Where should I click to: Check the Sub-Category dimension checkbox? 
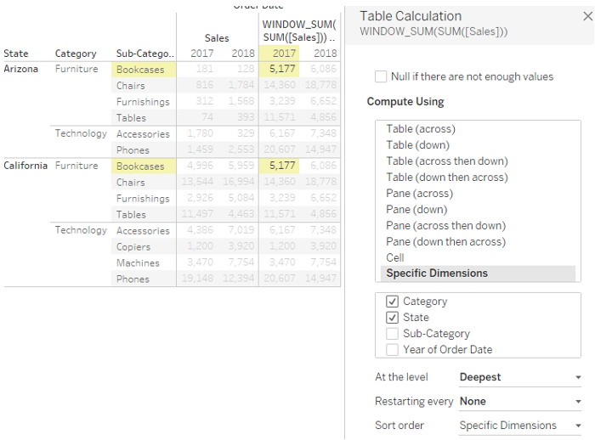[x=392, y=334]
